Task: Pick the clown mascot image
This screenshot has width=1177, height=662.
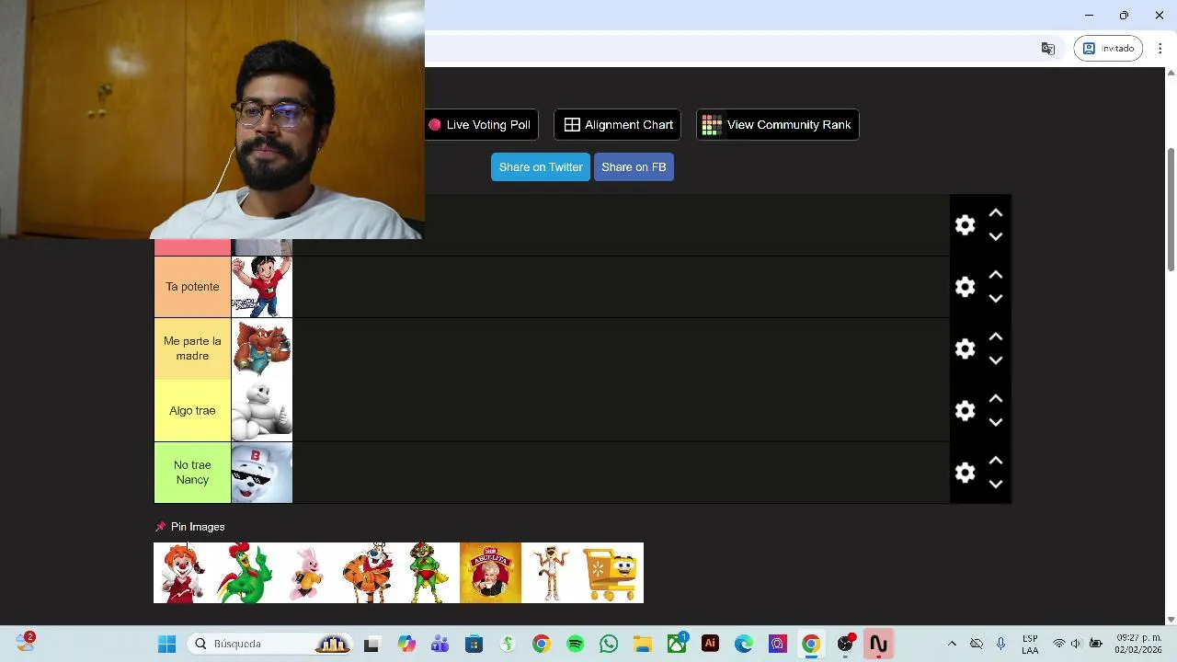Action: coord(184,573)
